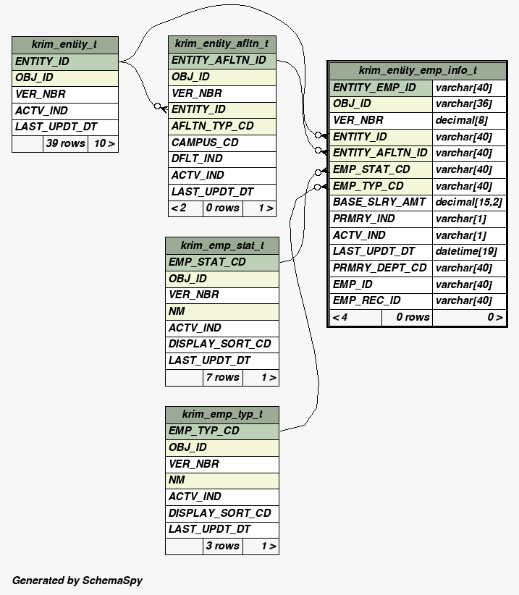Open the krim_emp_stat_t table header

tap(222, 246)
